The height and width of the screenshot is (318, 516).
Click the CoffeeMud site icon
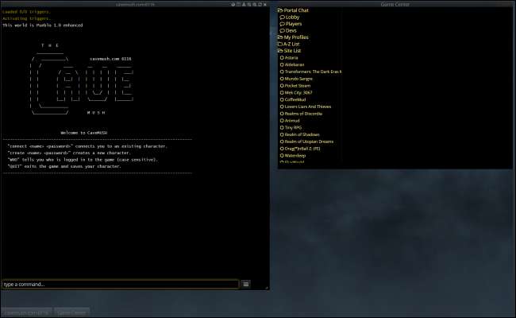click(x=282, y=99)
